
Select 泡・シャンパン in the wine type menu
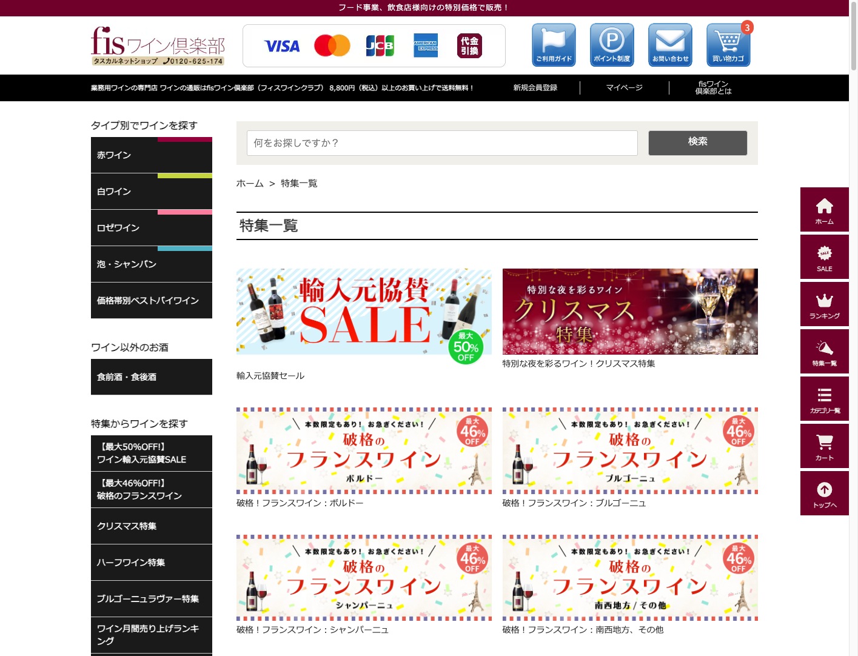pyautogui.click(x=152, y=265)
